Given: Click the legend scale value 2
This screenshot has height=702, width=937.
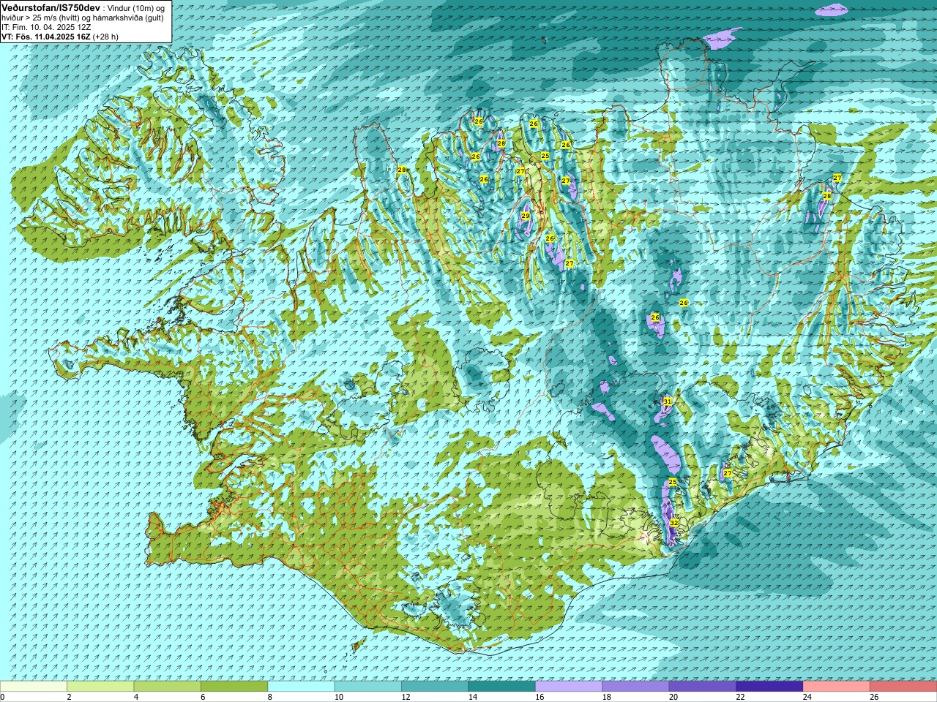Looking at the screenshot, I should tap(69, 697).
